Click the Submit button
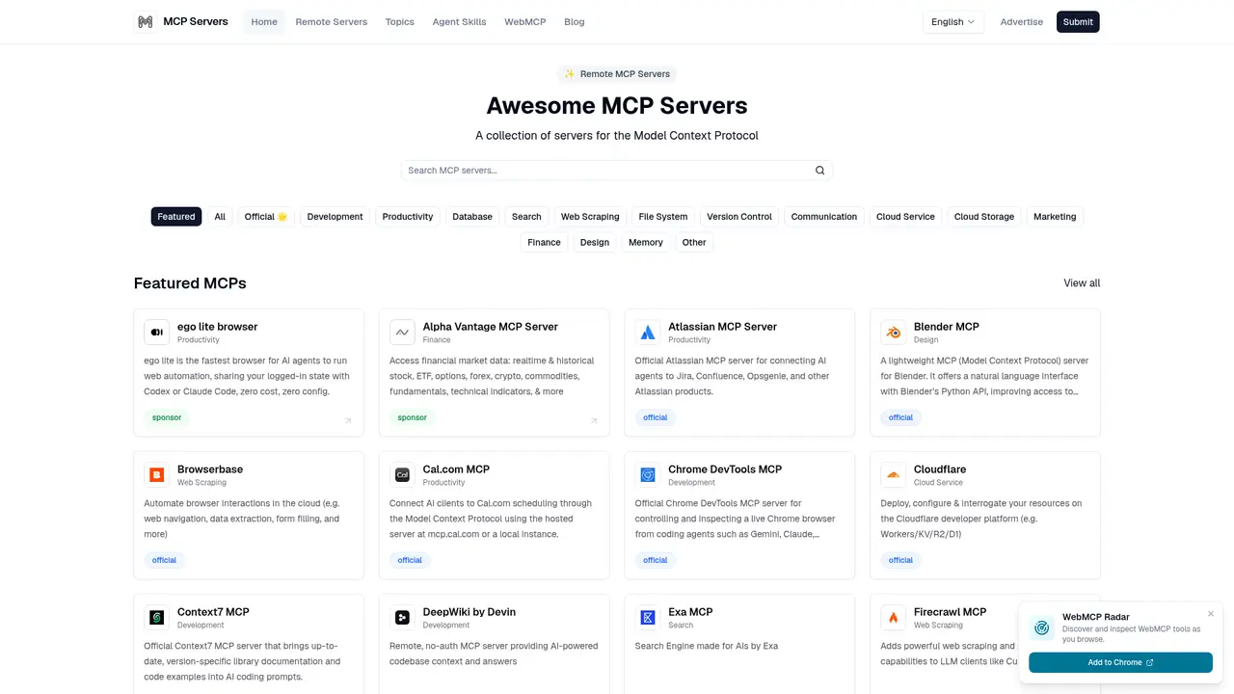 [x=1078, y=22]
